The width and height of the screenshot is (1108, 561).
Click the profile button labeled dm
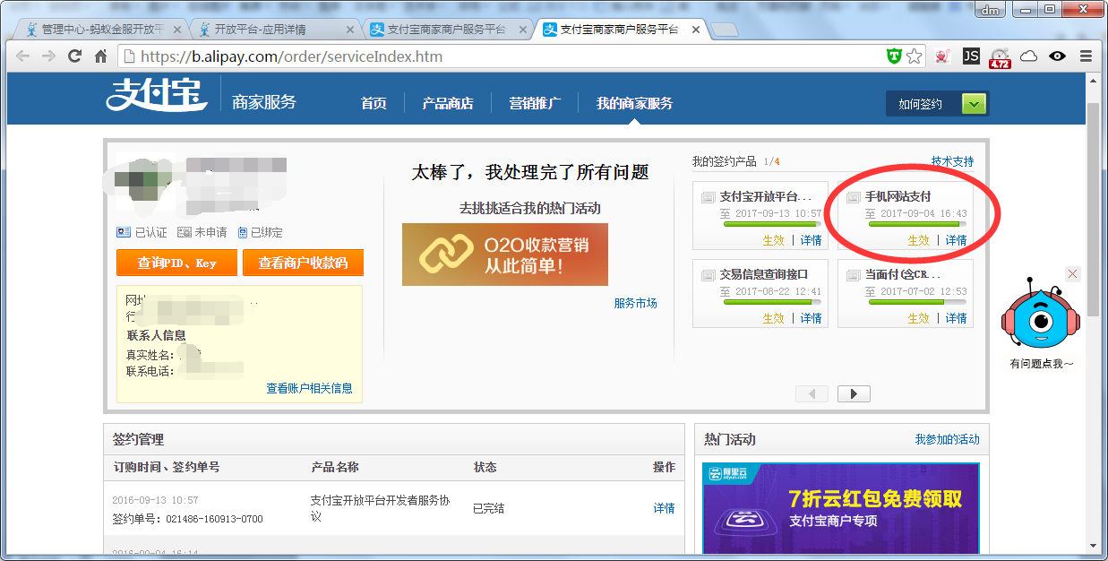tap(990, 8)
